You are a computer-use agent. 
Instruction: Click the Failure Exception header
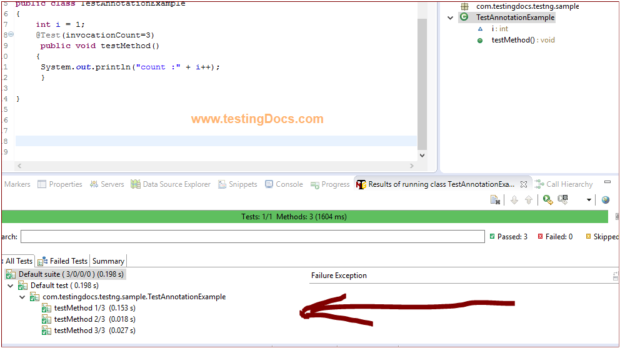(x=339, y=276)
